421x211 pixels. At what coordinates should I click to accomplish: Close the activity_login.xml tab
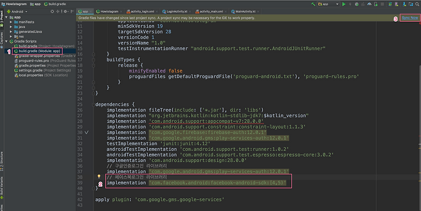[x=157, y=12]
